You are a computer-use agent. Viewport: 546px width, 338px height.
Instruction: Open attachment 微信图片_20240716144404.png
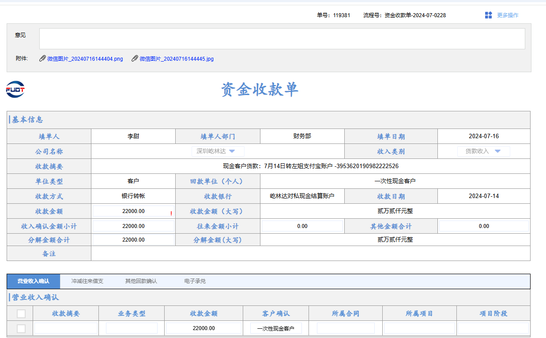click(85, 59)
